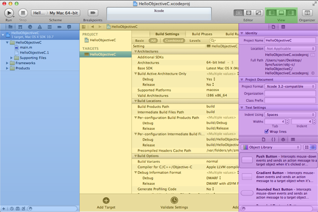Select the Standard editor button
Image resolution: width=318 pixels, height=212 pixels.
click(x=238, y=13)
